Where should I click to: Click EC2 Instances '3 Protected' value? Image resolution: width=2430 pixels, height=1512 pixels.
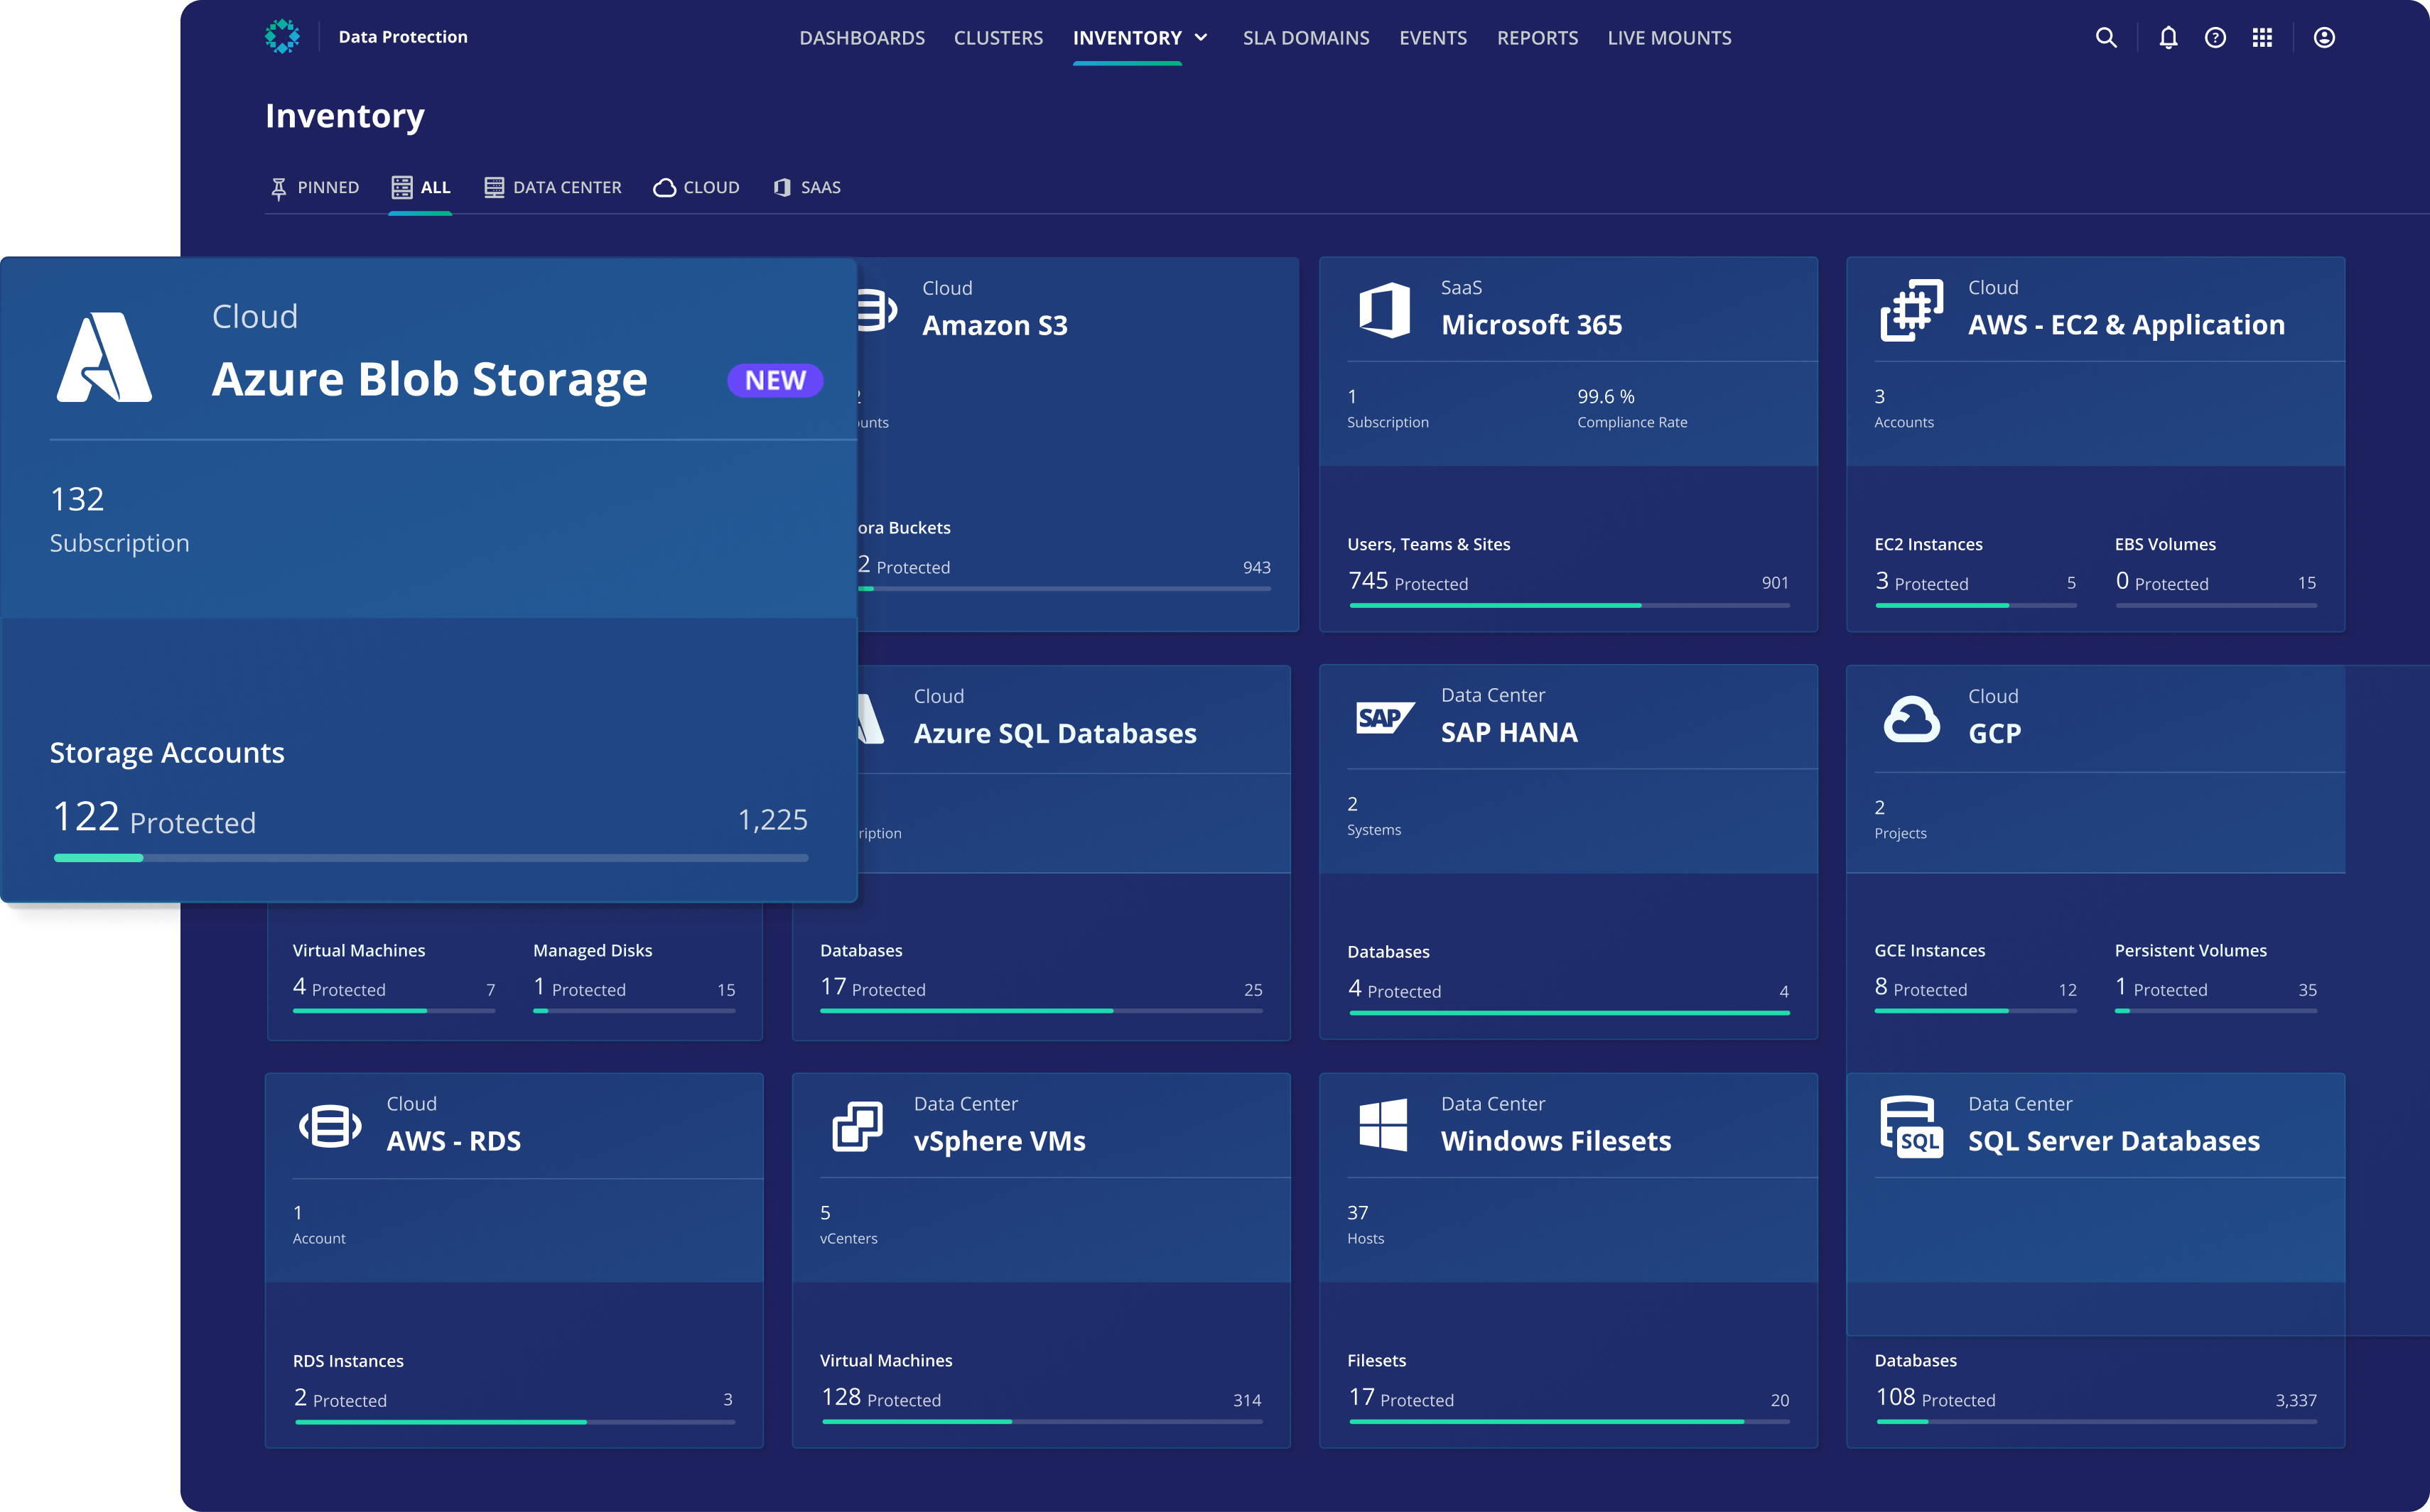[1921, 581]
